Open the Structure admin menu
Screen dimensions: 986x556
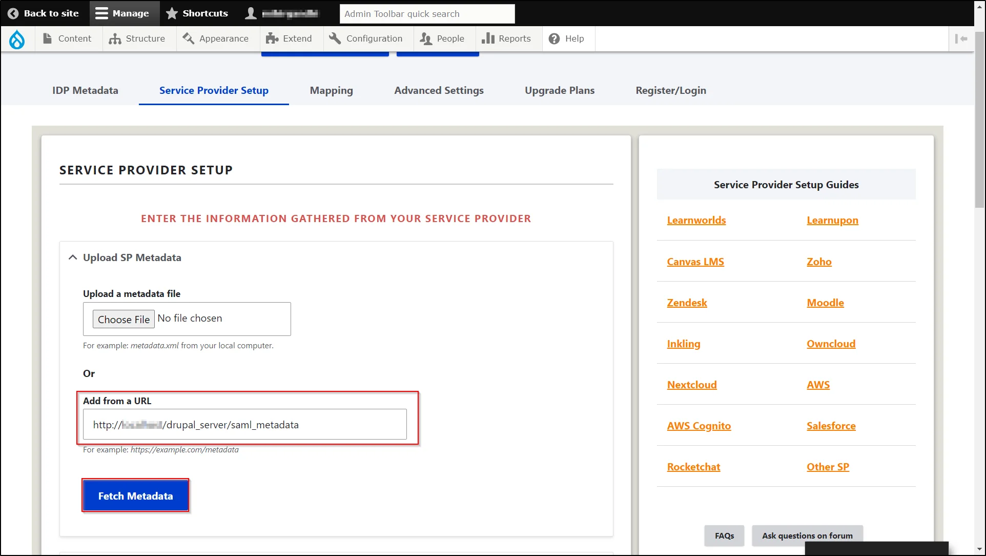pos(137,38)
